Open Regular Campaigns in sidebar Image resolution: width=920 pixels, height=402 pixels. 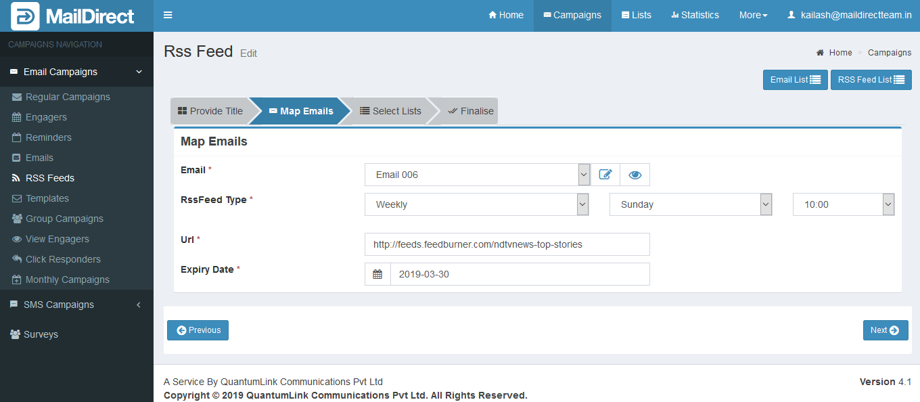pyautogui.click(x=68, y=97)
